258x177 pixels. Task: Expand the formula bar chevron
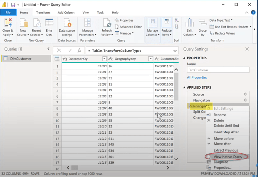coord(175,51)
